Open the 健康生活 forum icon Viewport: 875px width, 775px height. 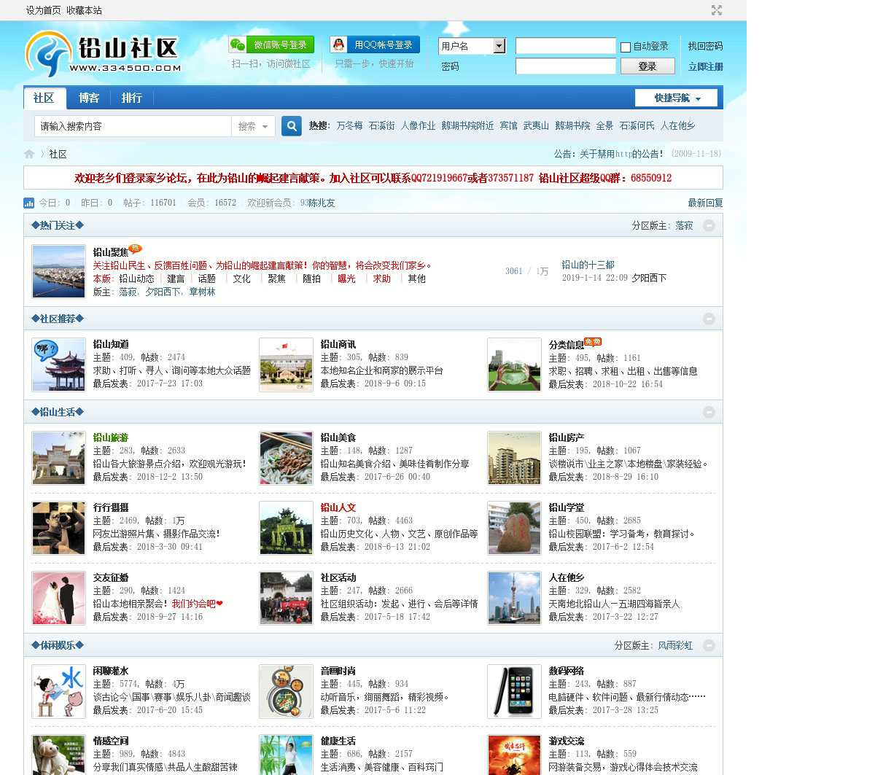286,755
